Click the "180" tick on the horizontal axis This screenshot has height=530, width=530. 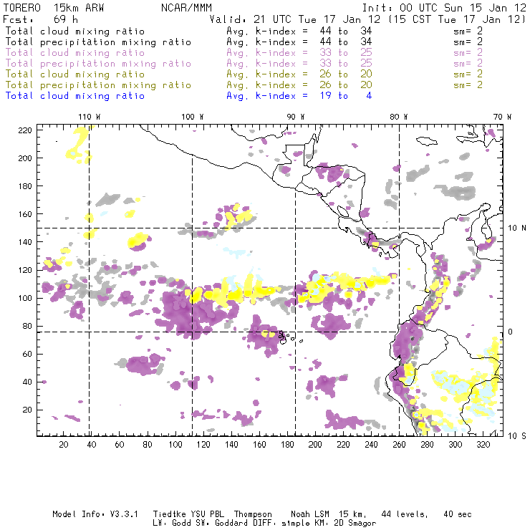[x=287, y=445]
